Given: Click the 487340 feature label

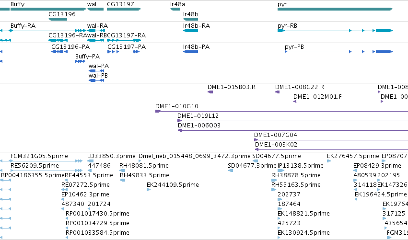Looking at the screenshot, I should tap(73, 204).
